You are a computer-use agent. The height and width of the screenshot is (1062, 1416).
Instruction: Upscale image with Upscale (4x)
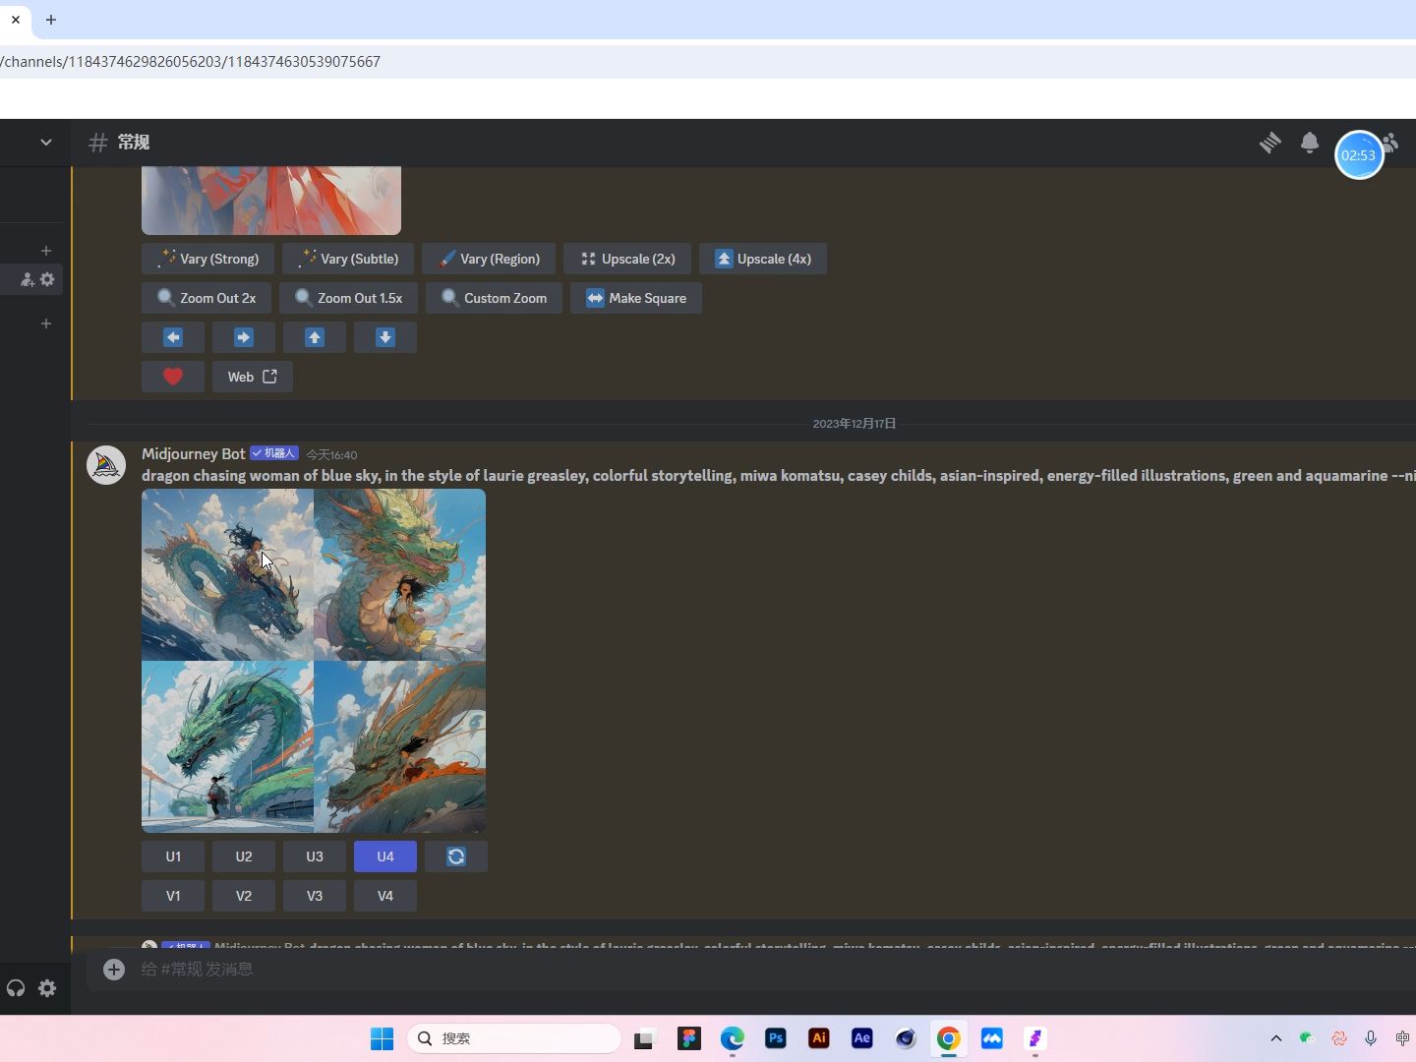[763, 259]
